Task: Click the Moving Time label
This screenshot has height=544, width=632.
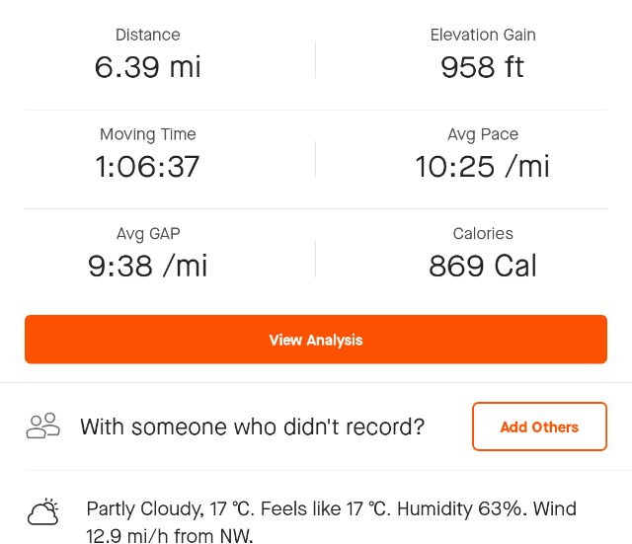Action: pos(147,134)
